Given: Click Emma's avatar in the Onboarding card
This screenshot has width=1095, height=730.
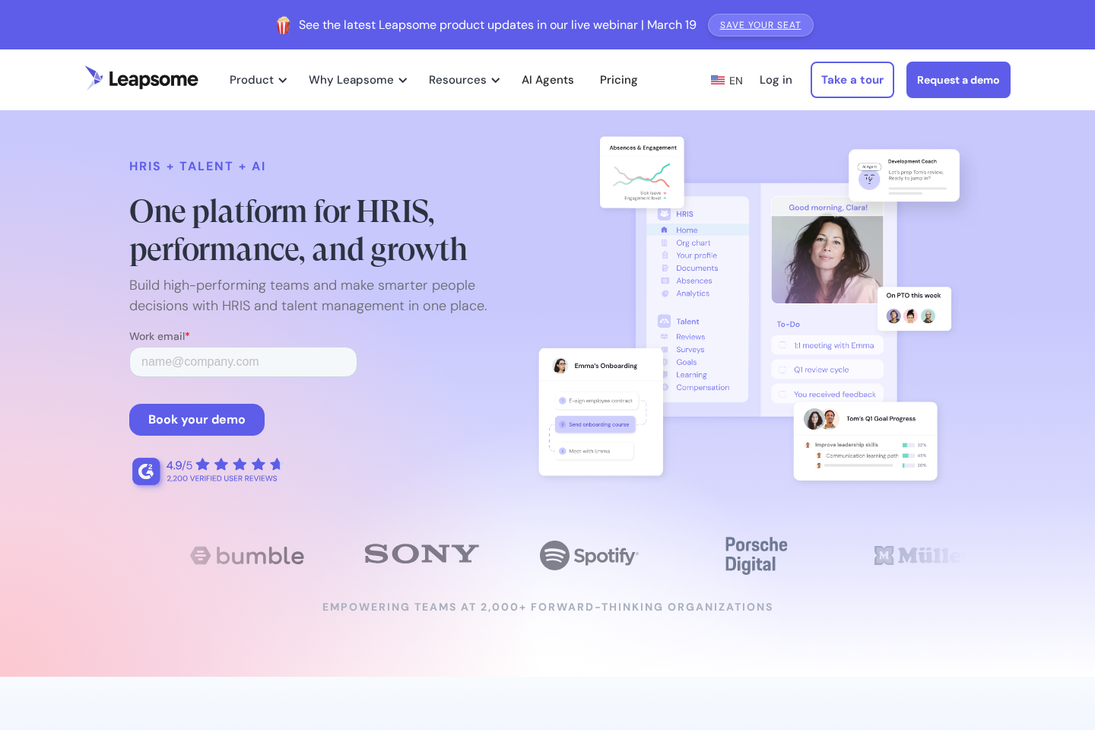Looking at the screenshot, I should click(560, 366).
